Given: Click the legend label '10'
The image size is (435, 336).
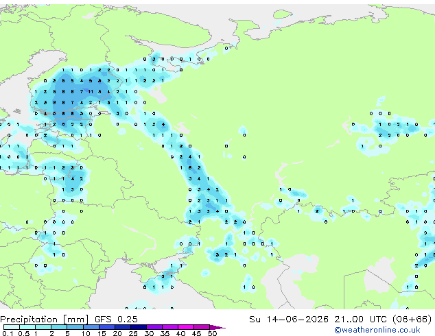Looking at the screenshot, I should [x=86, y=333].
